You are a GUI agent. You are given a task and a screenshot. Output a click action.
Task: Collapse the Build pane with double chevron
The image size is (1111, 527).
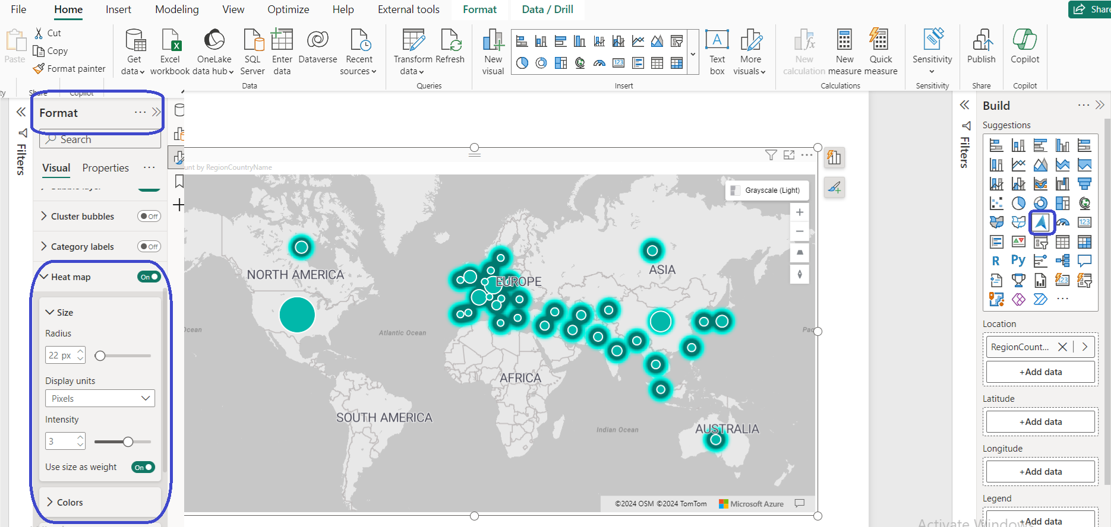tap(1100, 105)
